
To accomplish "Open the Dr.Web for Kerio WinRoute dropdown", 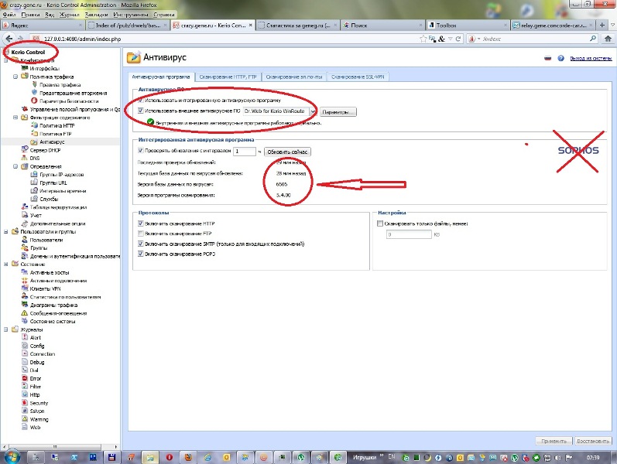I will (313, 111).
